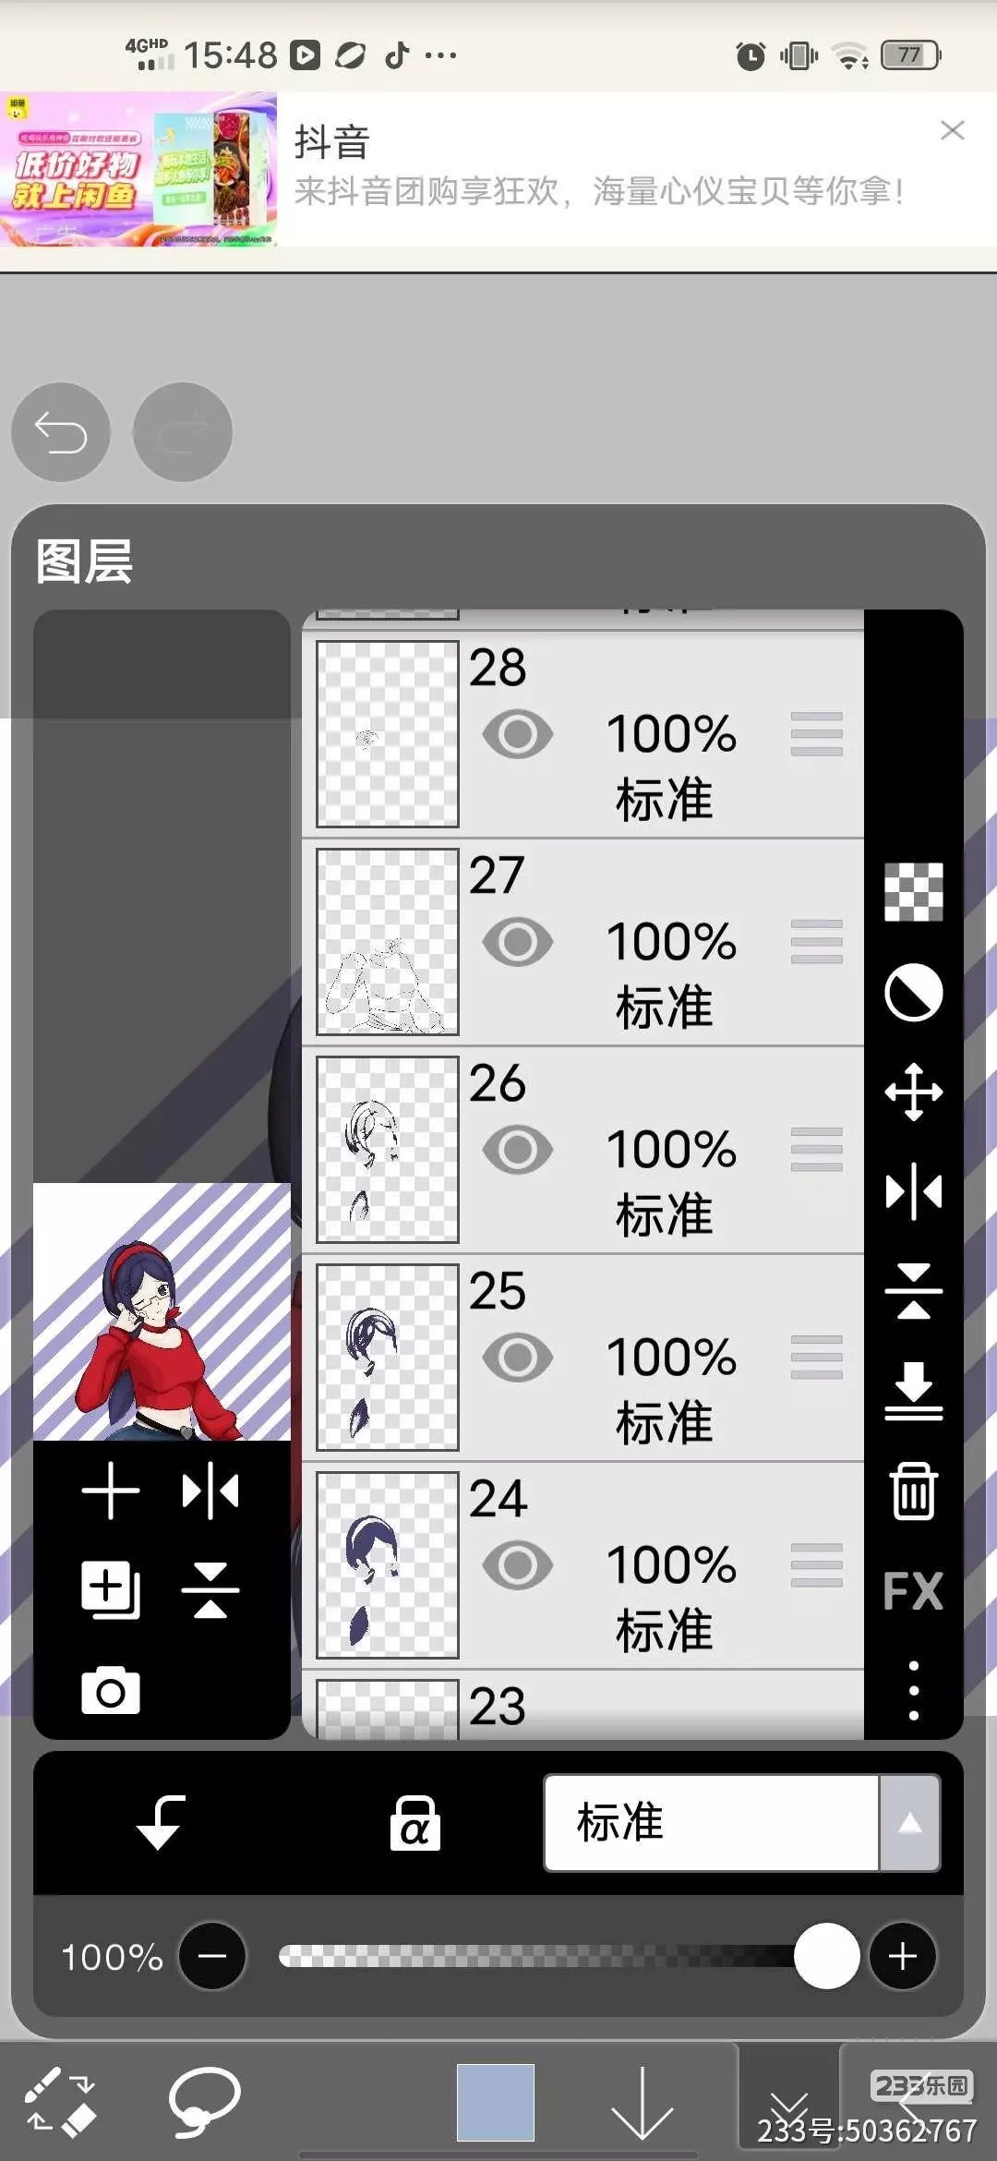Toggle visibility of layer 26
Image resolution: width=997 pixels, height=2161 pixels.
click(x=518, y=1150)
